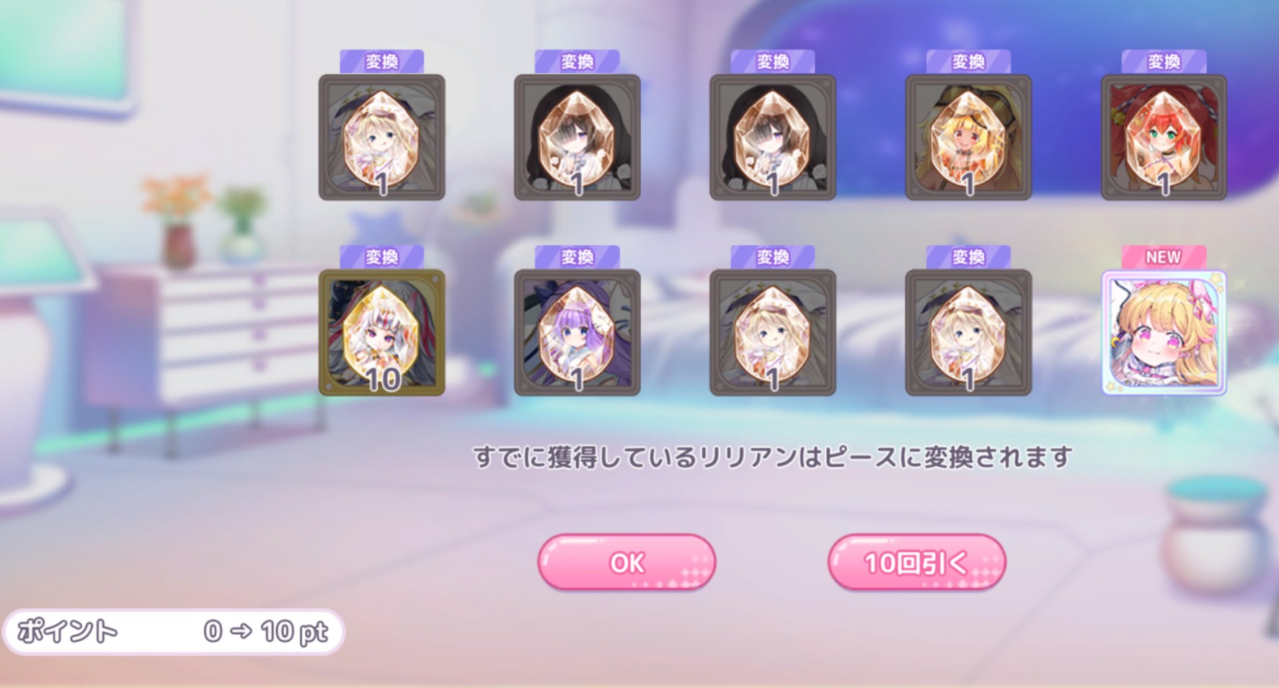This screenshot has height=688, width=1279.
Task: Tap the pink NEW label tag
Action: point(1164,256)
